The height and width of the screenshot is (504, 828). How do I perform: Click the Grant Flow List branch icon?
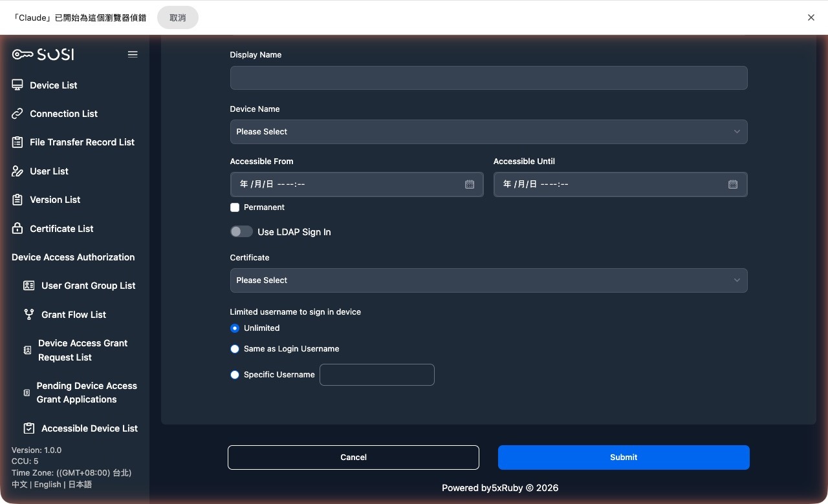pos(28,315)
